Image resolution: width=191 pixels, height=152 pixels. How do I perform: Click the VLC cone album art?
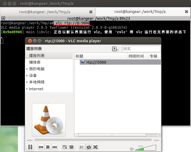tap(49, 120)
